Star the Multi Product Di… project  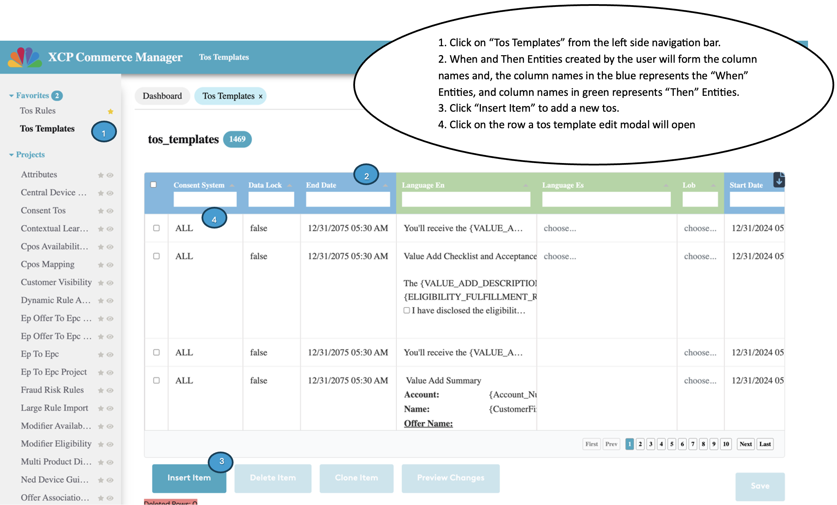(101, 462)
